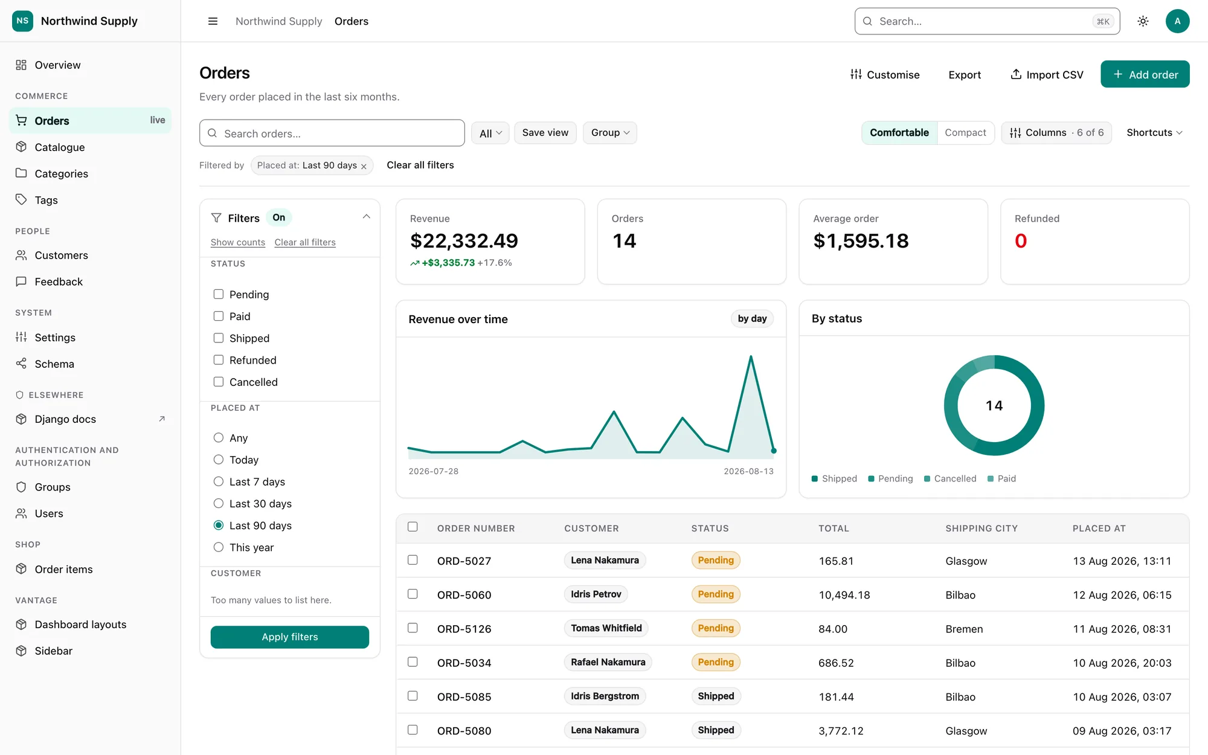
Task: Click the Northwind Supply NS logo
Action: coord(22,21)
